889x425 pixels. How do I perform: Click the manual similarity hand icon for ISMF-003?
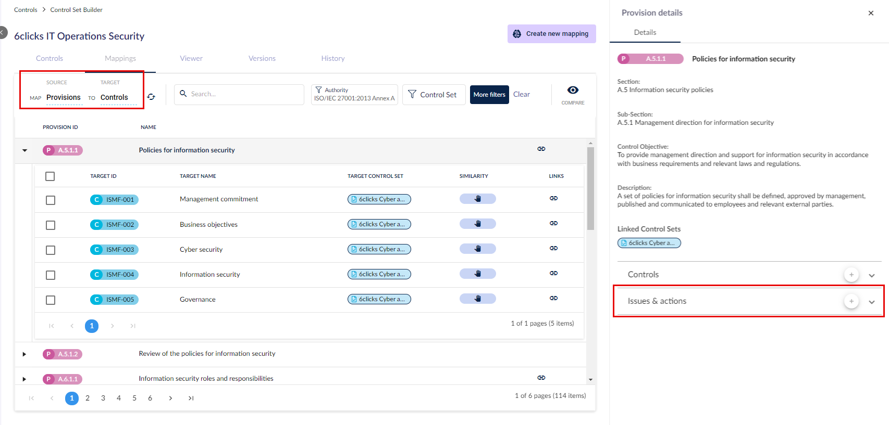tap(478, 249)
